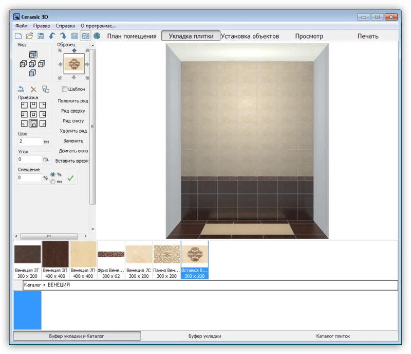The width and height of the screenshot is (411, 354).
Task: Set anchor to middle-left
Action: coord(24,114)
